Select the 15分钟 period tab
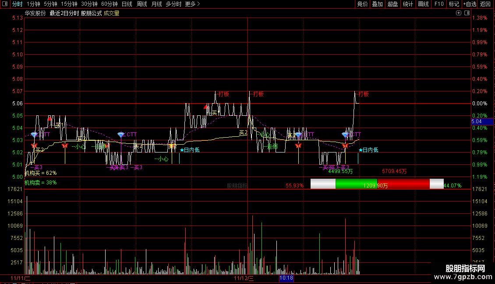This screenshot has height=284, width=495. (69, 4)
